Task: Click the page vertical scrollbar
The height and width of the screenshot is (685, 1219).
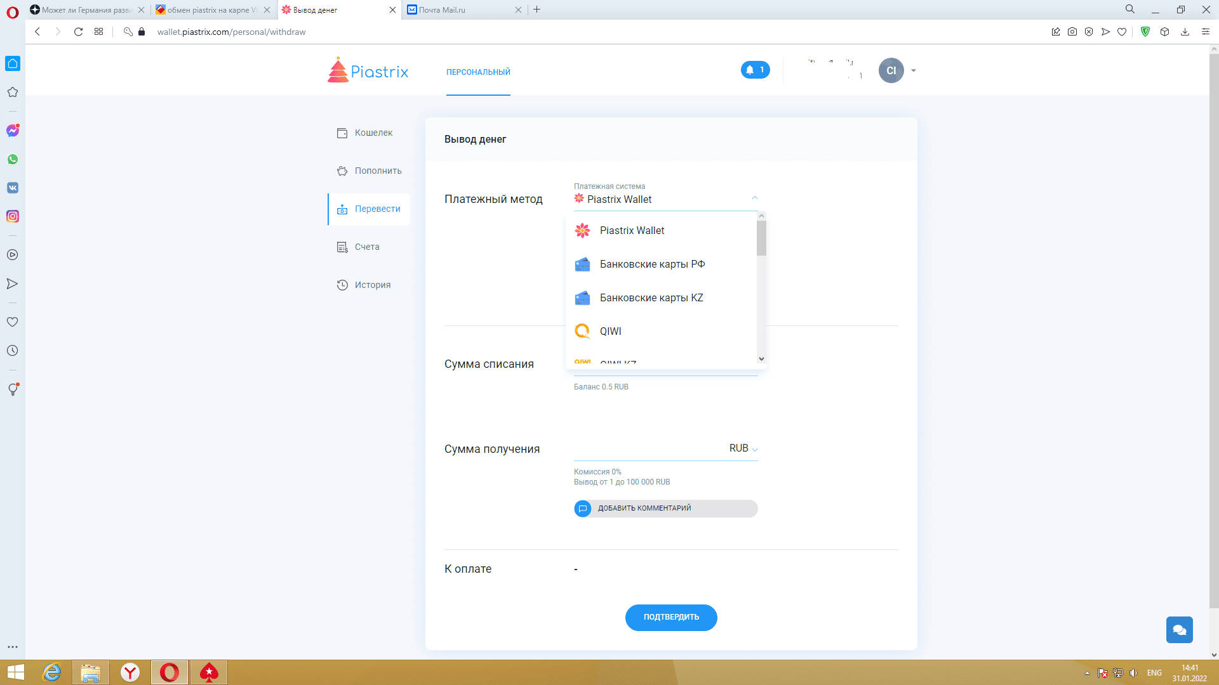Action: pos(1214,330)
